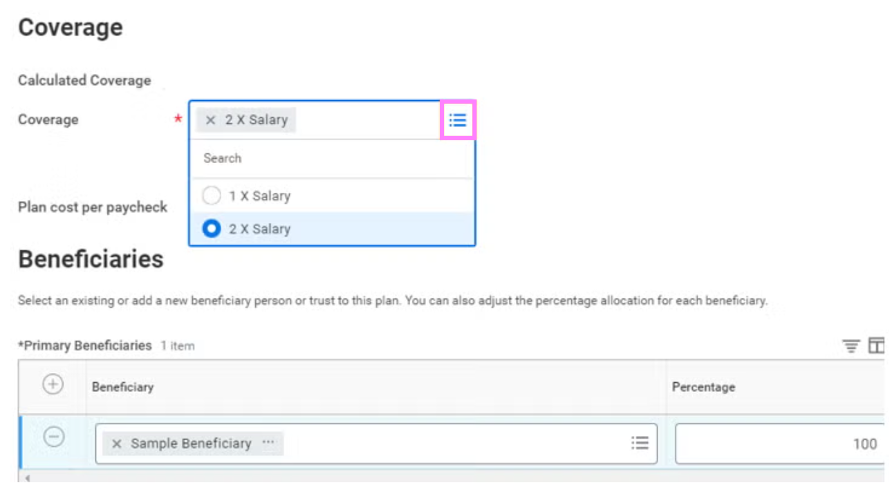Add a new primary beneficiary row
Viewport: 892px width, 494px height.
coord(53,384)
